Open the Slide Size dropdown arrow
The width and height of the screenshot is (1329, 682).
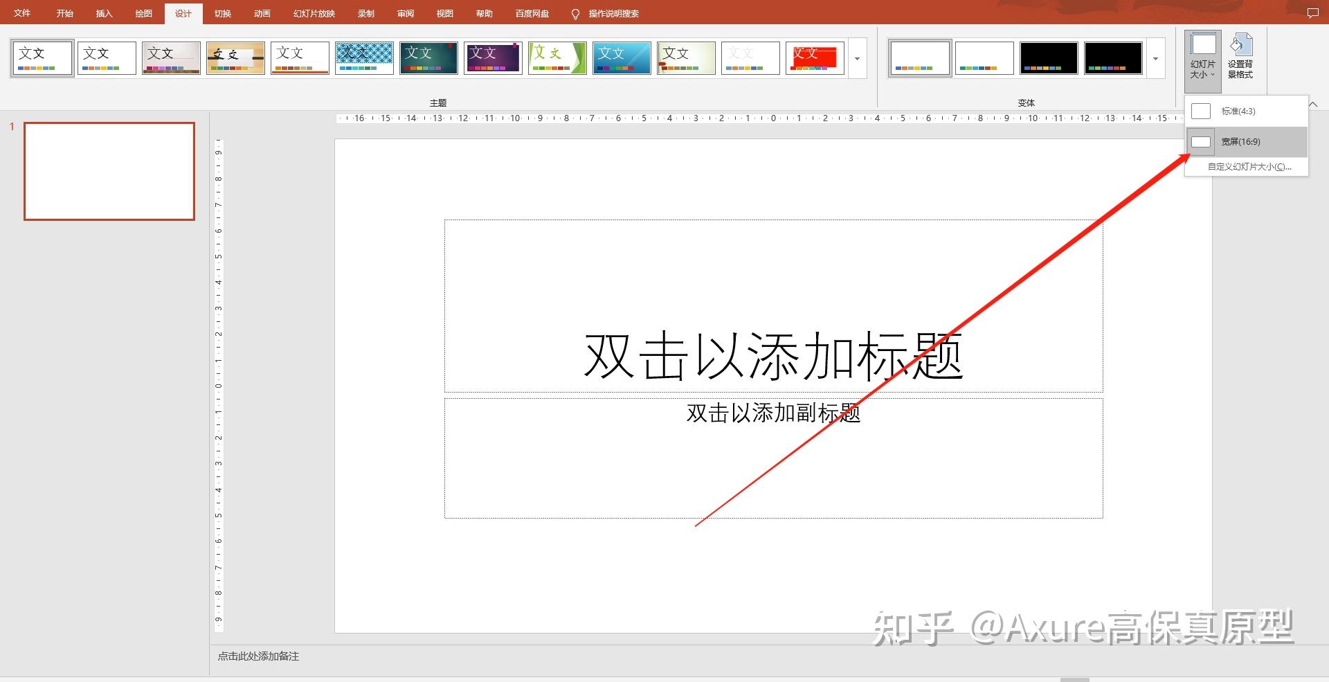[x=1211, y=74]
